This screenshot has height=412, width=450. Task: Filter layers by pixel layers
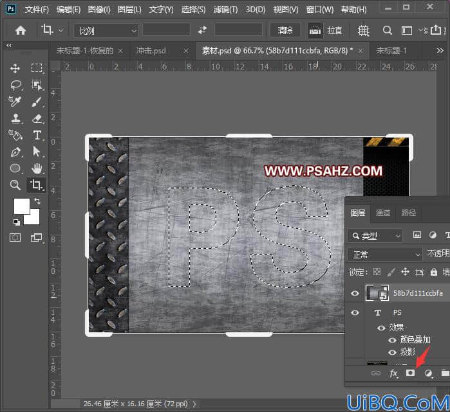[x=417, y=235]
